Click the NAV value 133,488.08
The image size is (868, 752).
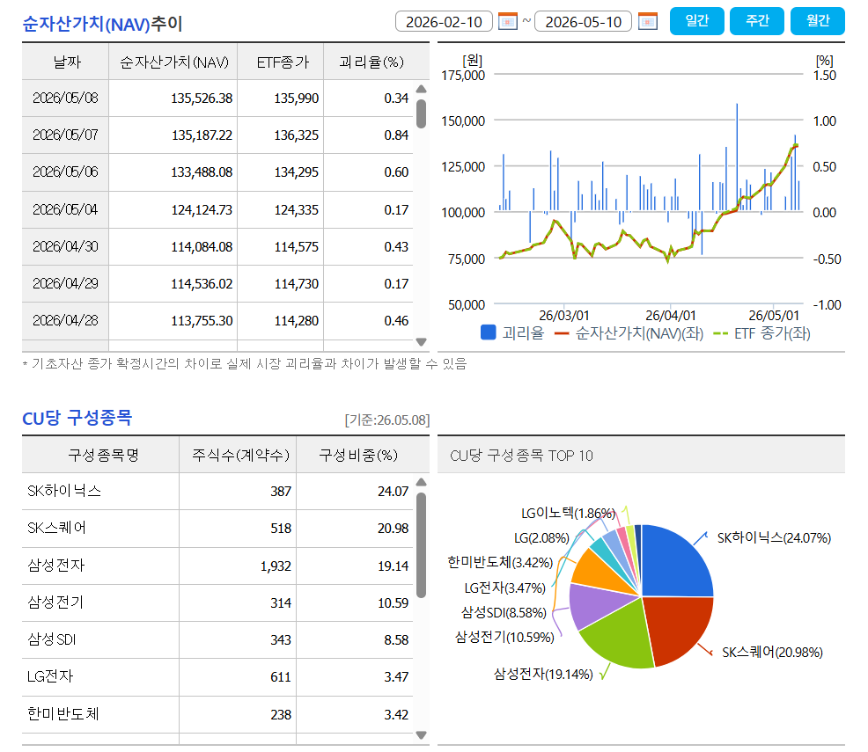click(x=202, y=172)
